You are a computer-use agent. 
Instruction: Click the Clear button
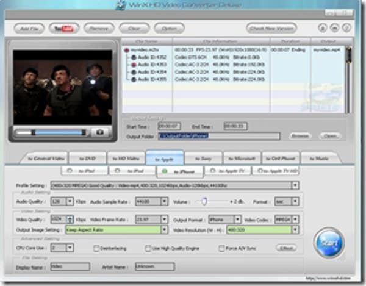point(134,29)
